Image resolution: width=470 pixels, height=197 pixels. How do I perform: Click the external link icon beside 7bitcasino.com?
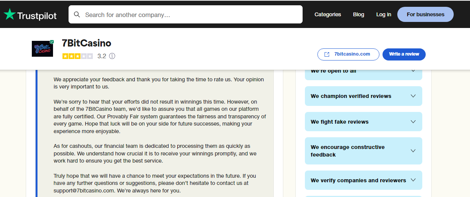click(x=327, y=54)
